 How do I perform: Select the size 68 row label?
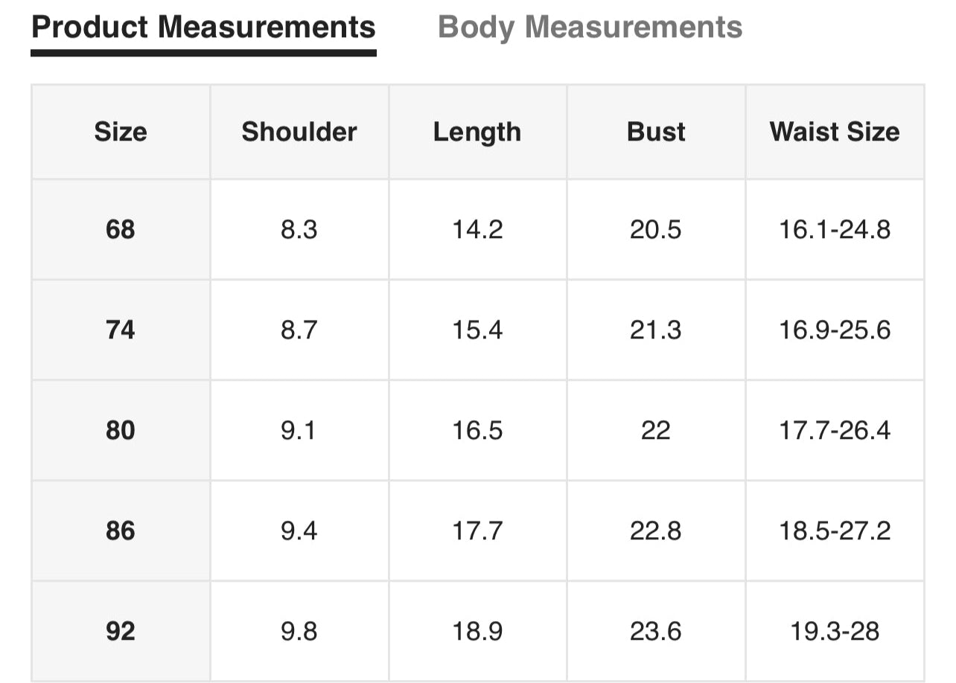[121, 229]
